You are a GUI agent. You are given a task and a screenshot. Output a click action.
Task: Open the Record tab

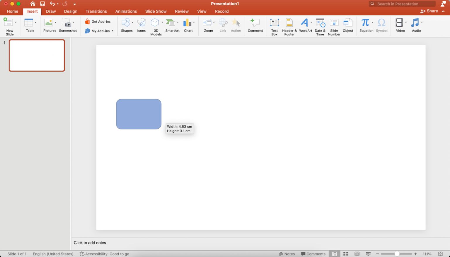tap(221, 11)
